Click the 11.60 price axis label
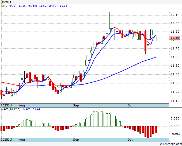 [175, 57]
